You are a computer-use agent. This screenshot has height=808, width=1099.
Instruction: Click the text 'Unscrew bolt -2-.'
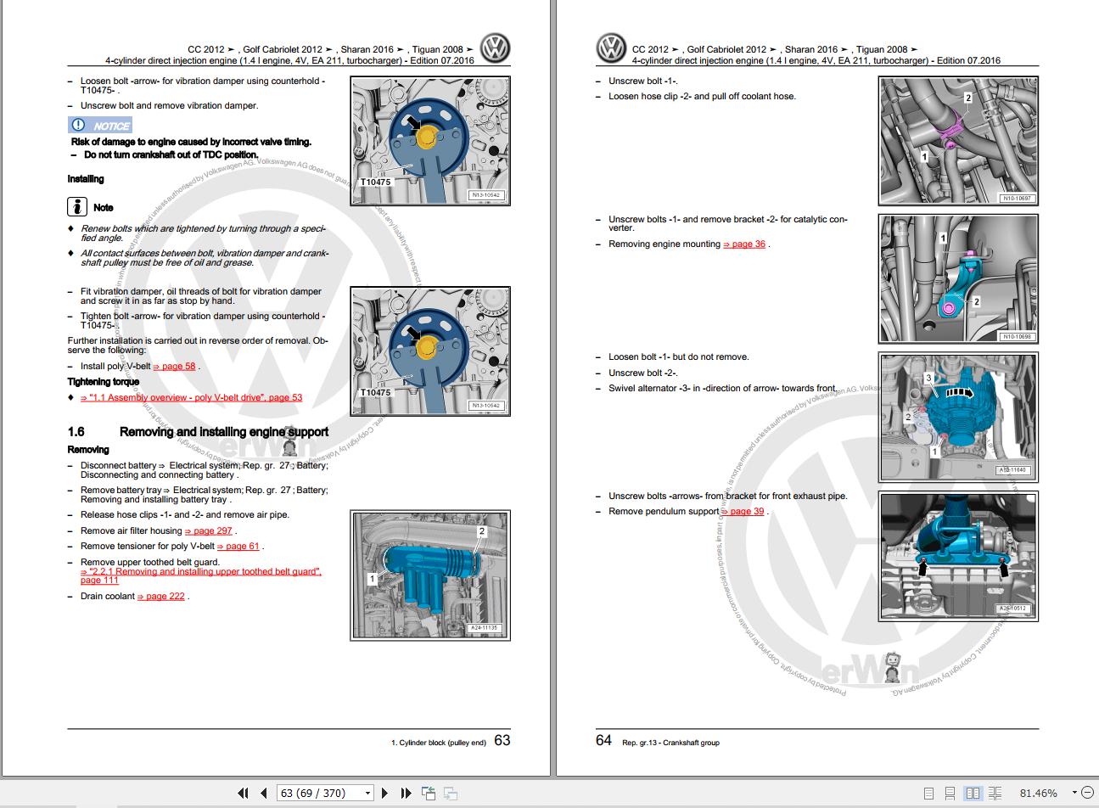coord(643,373)
